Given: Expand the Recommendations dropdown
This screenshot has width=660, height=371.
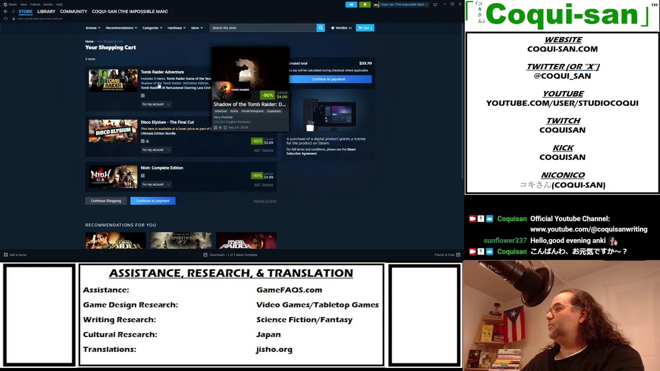Looking at the screenshot, I should click(x=121, y=28).
